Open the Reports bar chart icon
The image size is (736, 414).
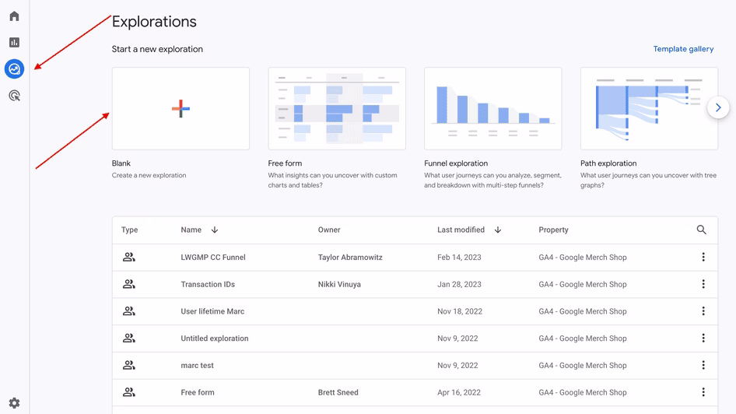point(14,43)
